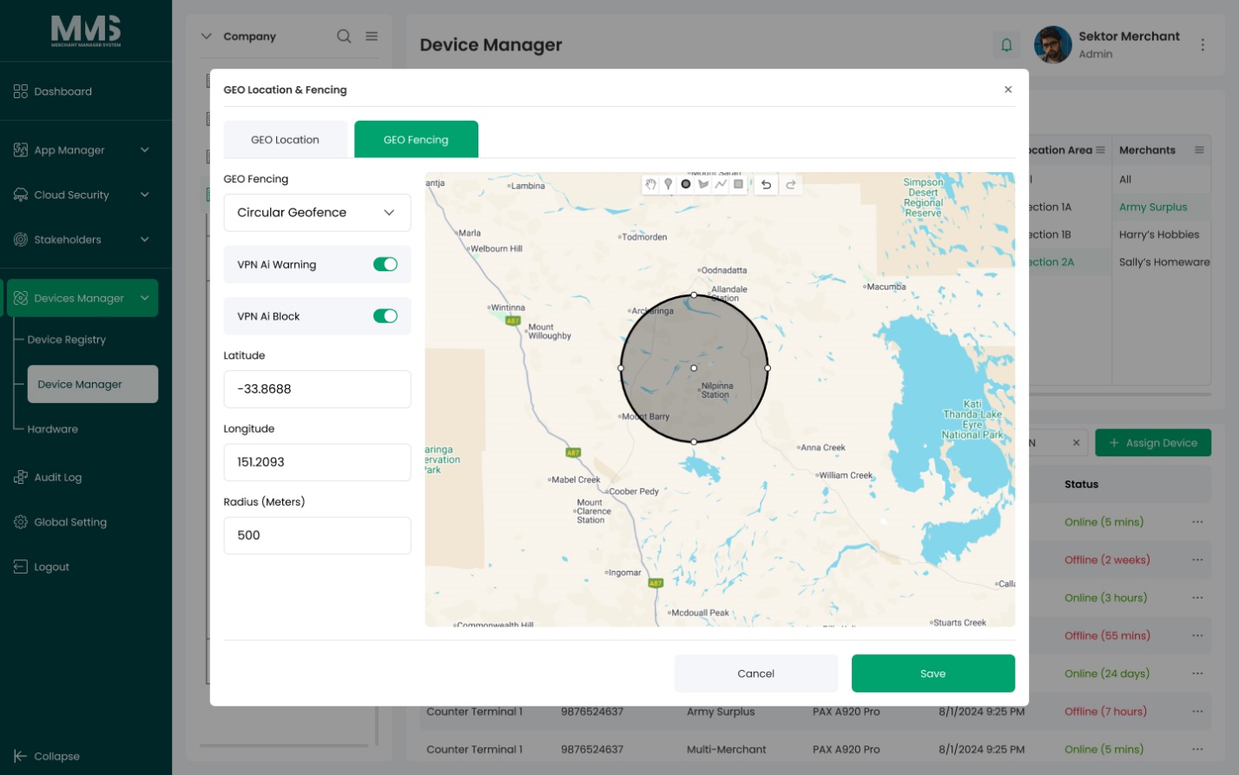Click the Logout icon in sidebar

click(21, 566)
